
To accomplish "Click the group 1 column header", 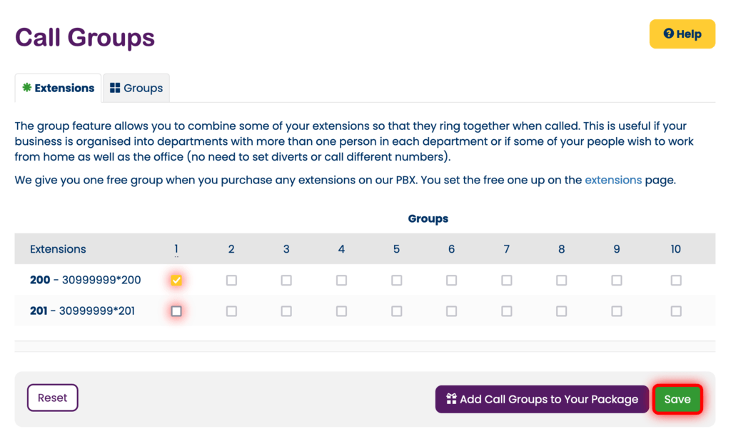I will [176, 249].
